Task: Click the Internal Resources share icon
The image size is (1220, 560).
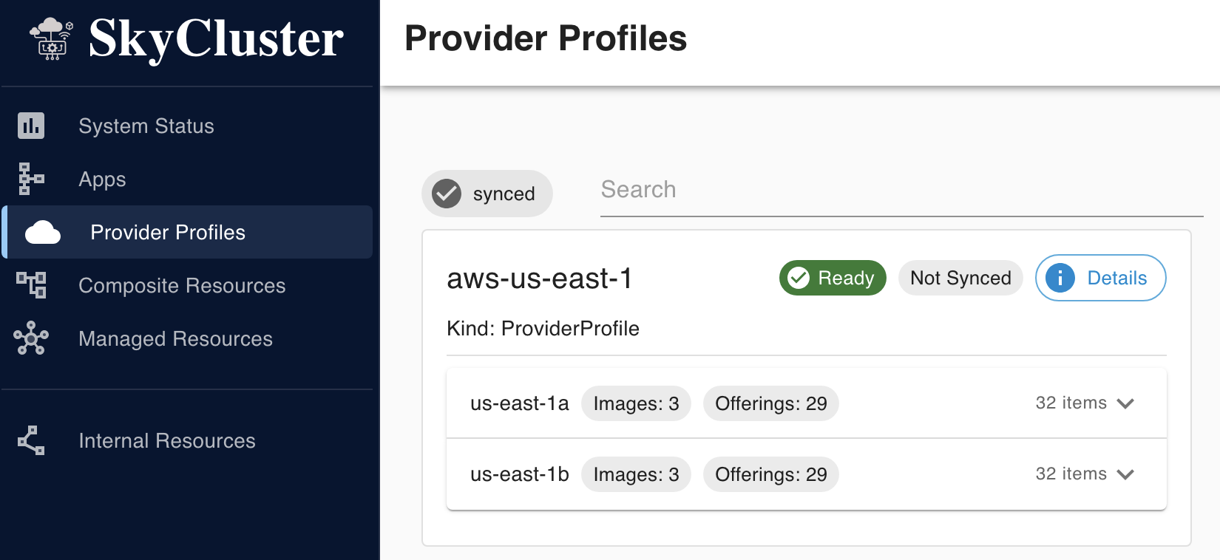Action: click(31, 440)
